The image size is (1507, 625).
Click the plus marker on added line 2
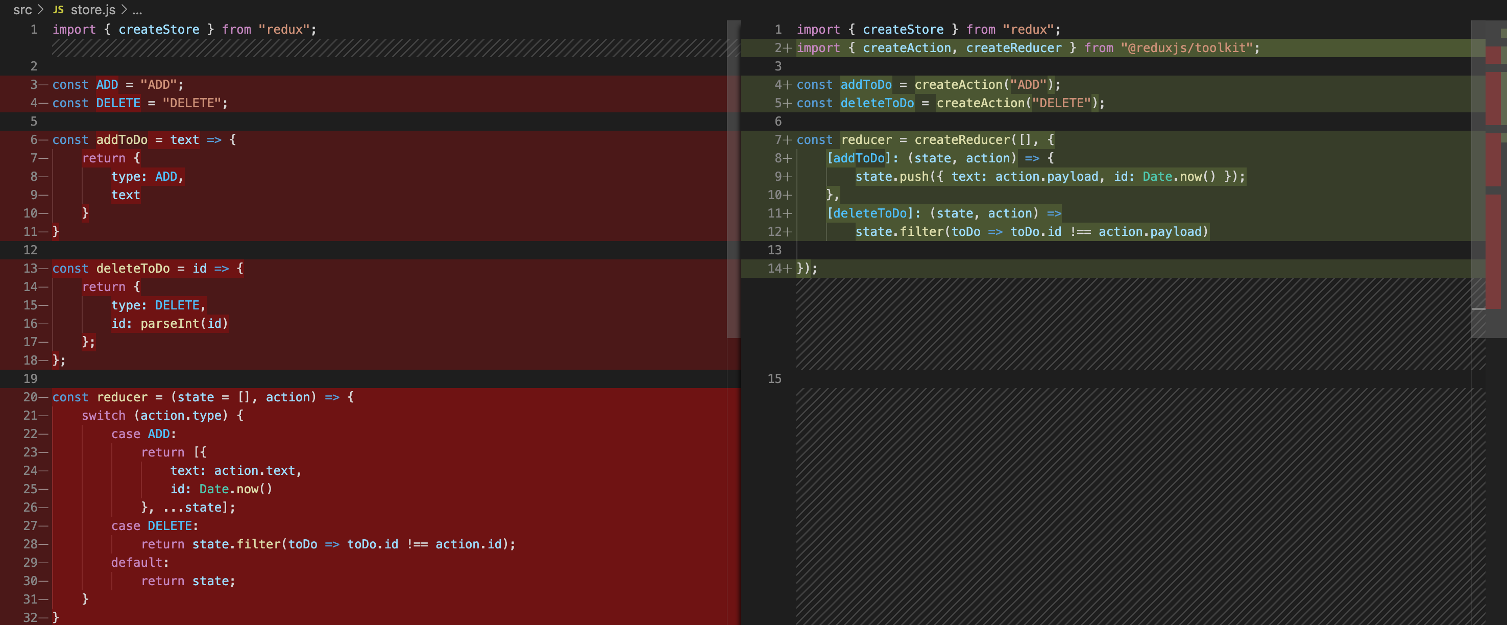[787, 48]
